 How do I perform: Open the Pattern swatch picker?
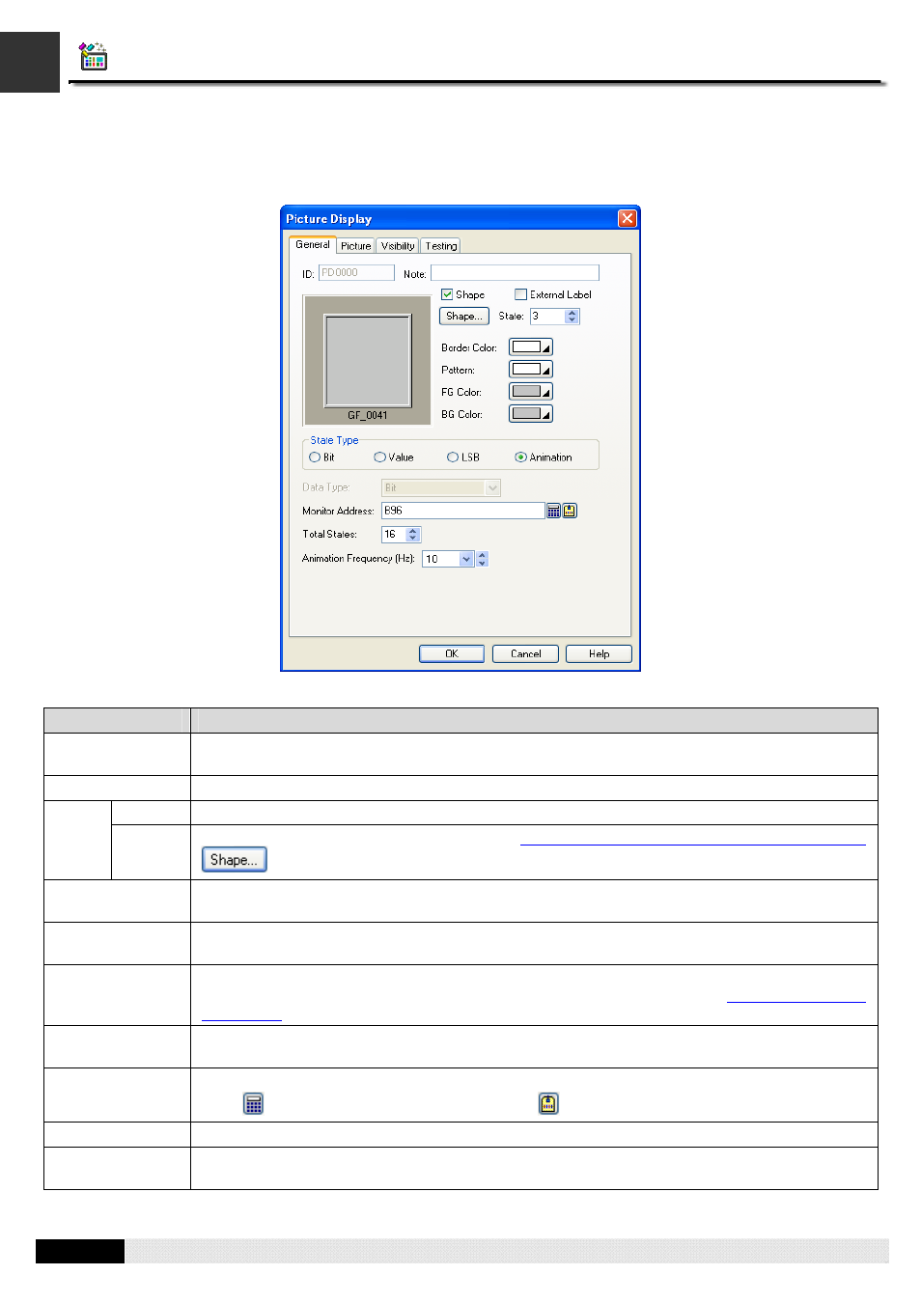(x=531, y=370)
